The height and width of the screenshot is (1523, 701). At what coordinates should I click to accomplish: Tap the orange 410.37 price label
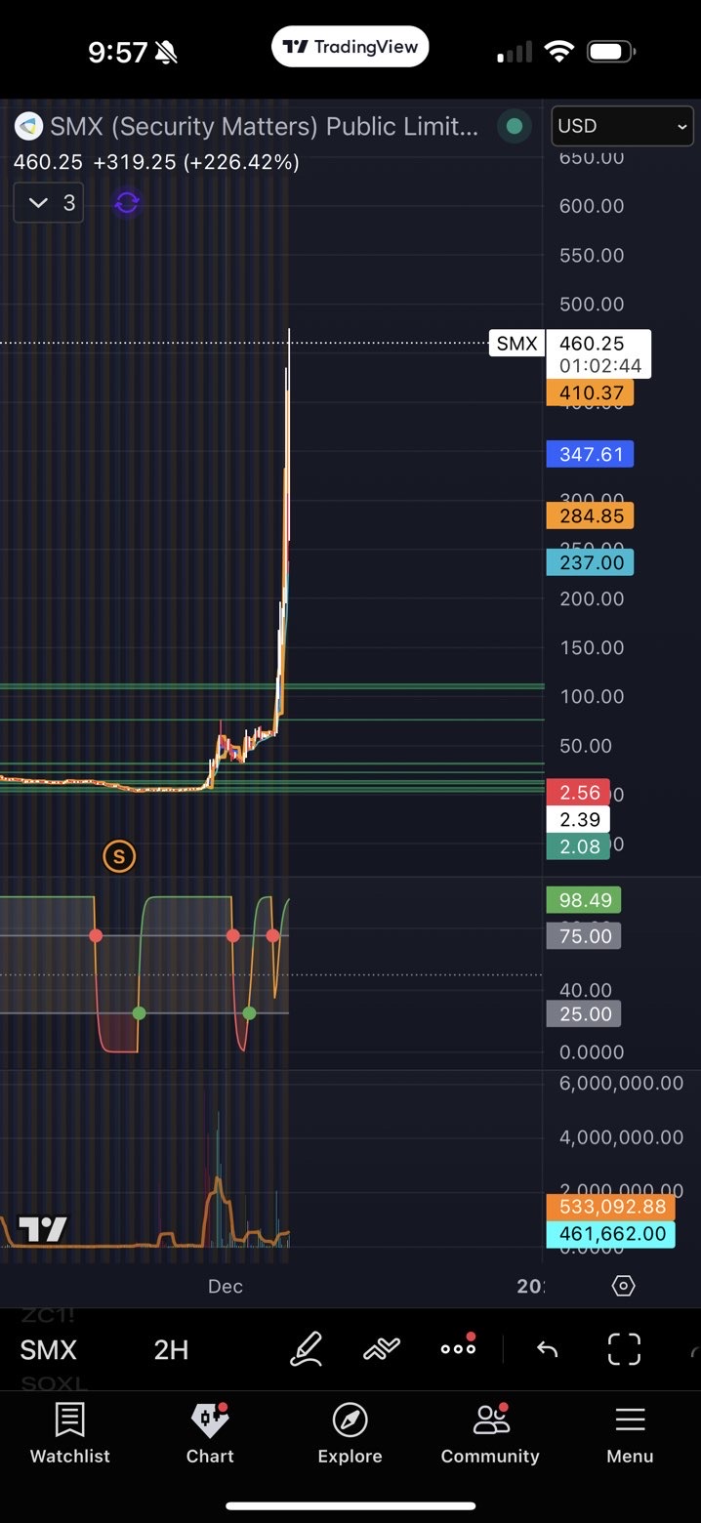(591, 392)
